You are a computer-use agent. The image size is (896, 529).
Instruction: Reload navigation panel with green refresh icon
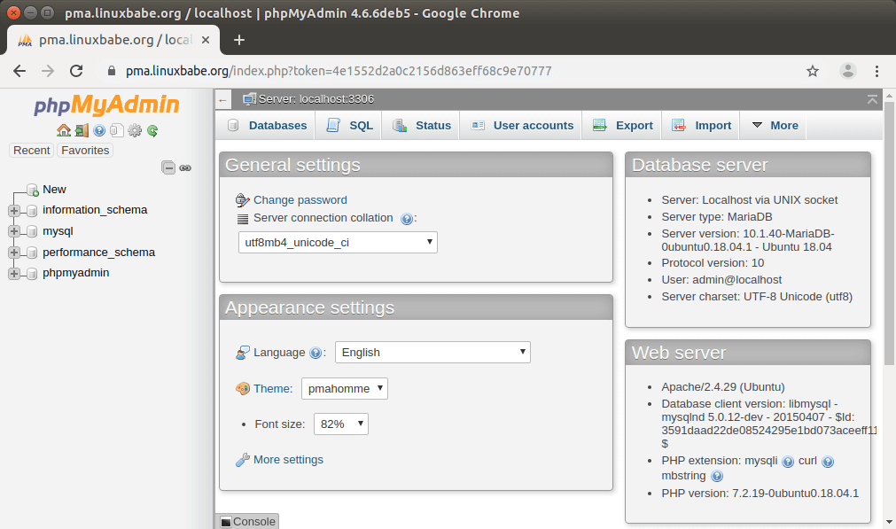tap(152, 130)
